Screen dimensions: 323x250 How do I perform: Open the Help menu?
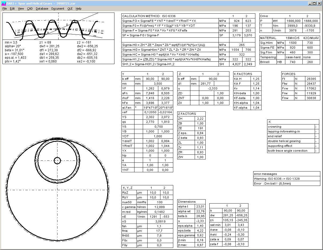point(78,9)
